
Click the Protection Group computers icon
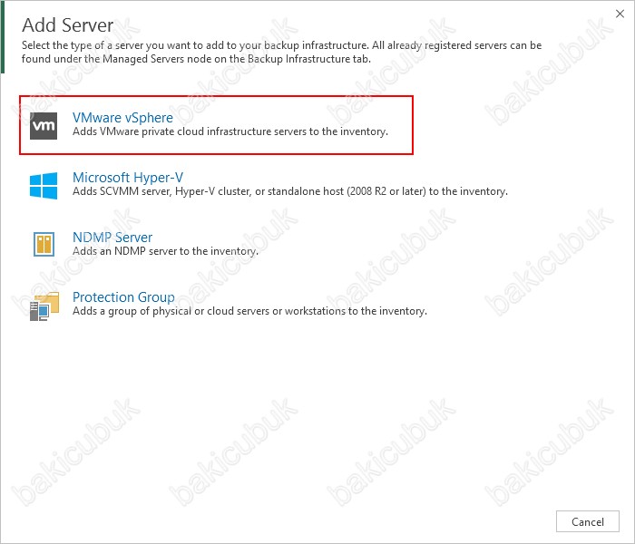44,306
